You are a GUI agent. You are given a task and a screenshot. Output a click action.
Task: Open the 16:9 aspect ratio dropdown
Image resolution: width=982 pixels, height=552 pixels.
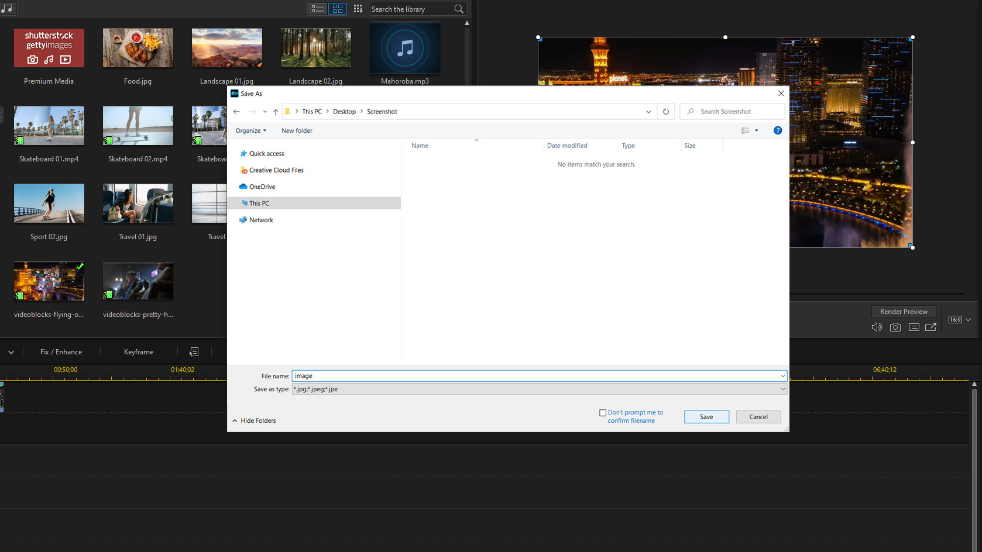click(x=959, y=319)
